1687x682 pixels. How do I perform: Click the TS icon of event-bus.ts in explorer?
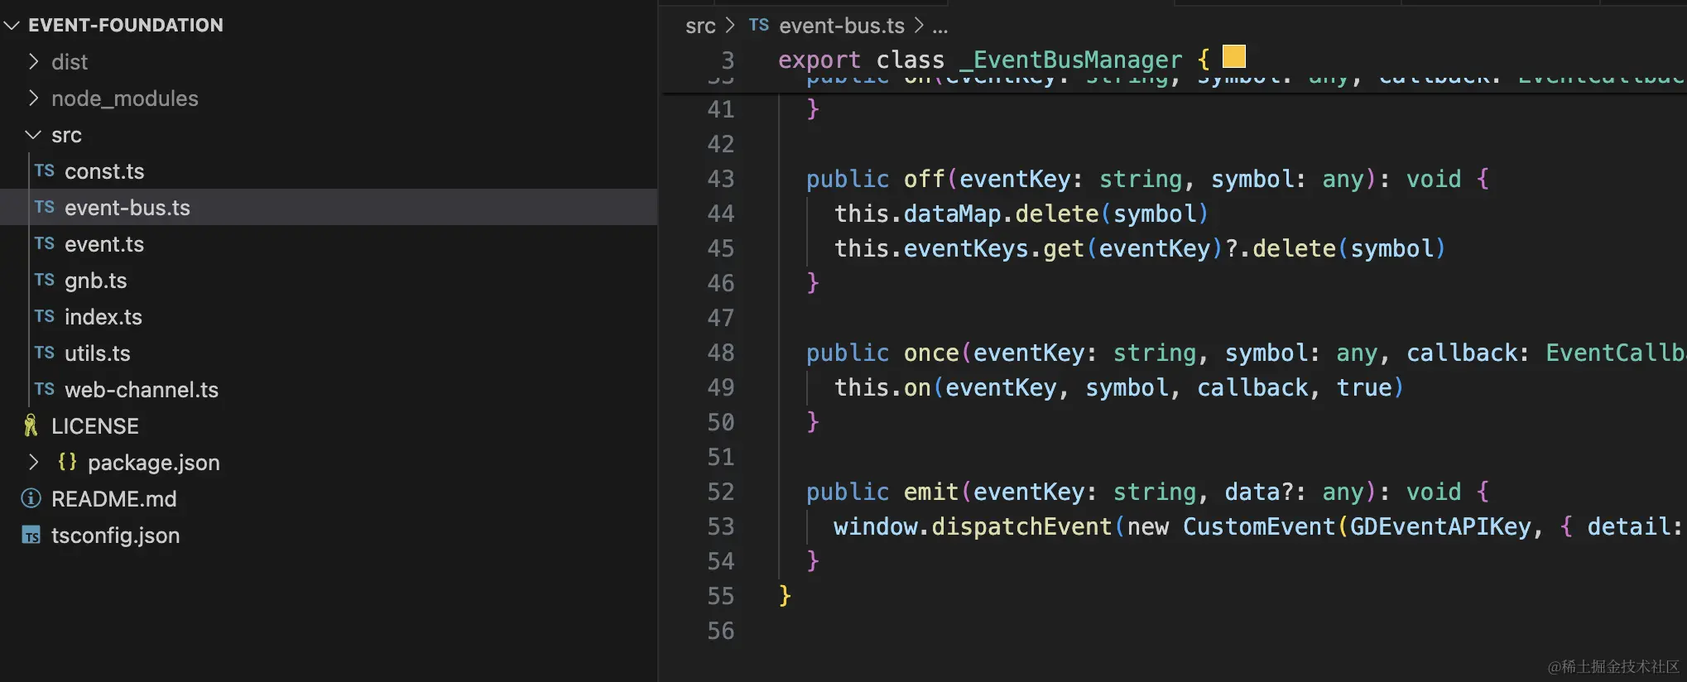(x=45, y=207)
